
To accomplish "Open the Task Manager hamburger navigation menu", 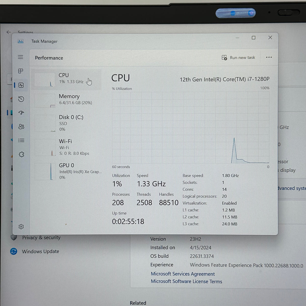I will coord(21,57).
